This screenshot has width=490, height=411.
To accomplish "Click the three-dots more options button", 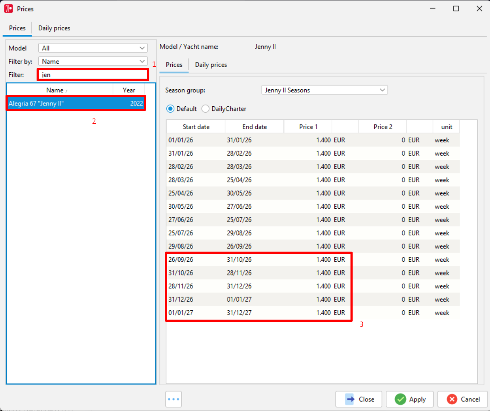I will (x=174, y=399).
